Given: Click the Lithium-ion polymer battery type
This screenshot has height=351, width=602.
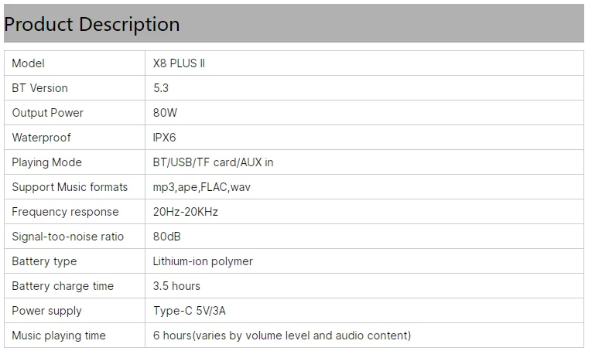Looking at the screenshot, I should [x=204, y=261].
